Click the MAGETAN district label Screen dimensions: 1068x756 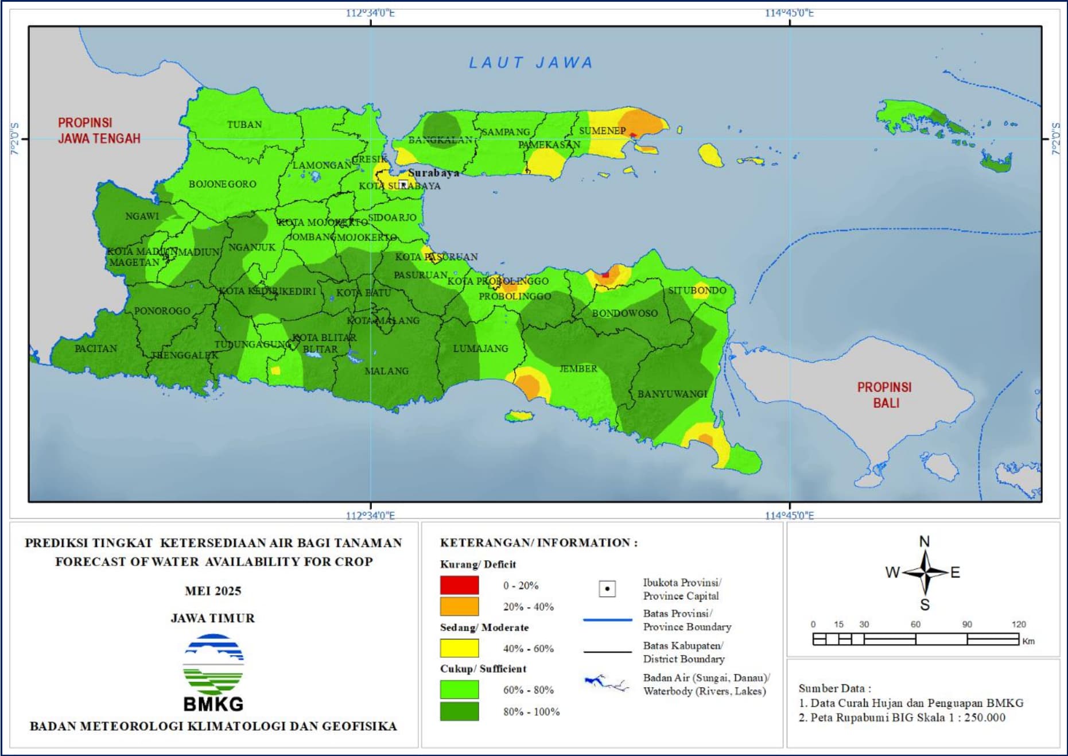[x=135, y=262]
